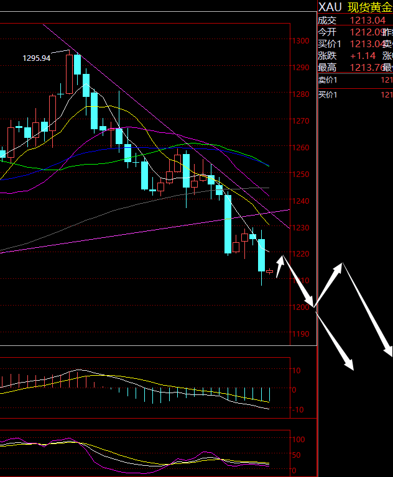This screenshot has width=393, height=477.
Task: Click the lower oscillator axis label 100
Action: click(298, 439)
